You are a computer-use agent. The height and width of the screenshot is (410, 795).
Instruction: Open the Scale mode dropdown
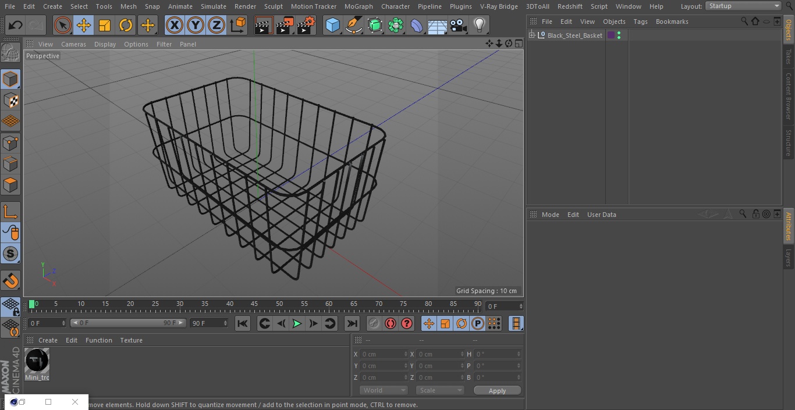coord(439,390)
